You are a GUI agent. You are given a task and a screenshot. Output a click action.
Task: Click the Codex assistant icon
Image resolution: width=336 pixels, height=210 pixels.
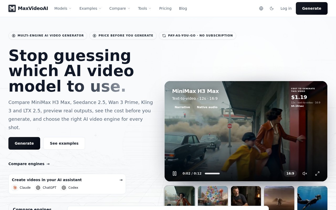point(64,188)
